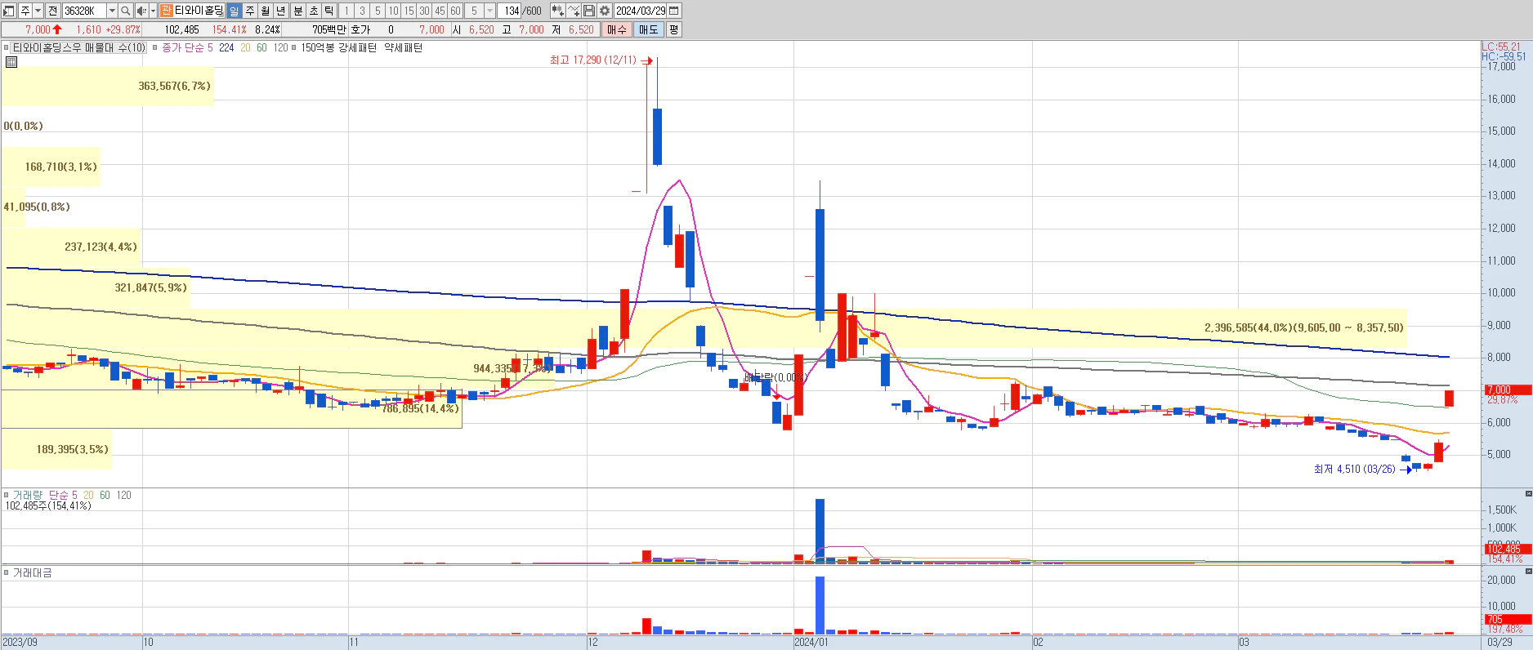The image size is (1533, 650).
Task: Close the volume panel via corner icon
Action: click(x=1528, y=493)
